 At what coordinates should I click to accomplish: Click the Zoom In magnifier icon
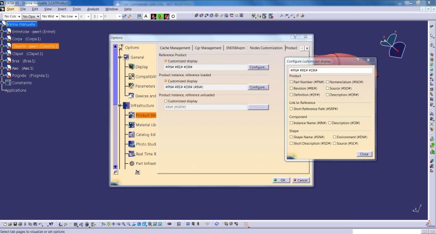124,224
